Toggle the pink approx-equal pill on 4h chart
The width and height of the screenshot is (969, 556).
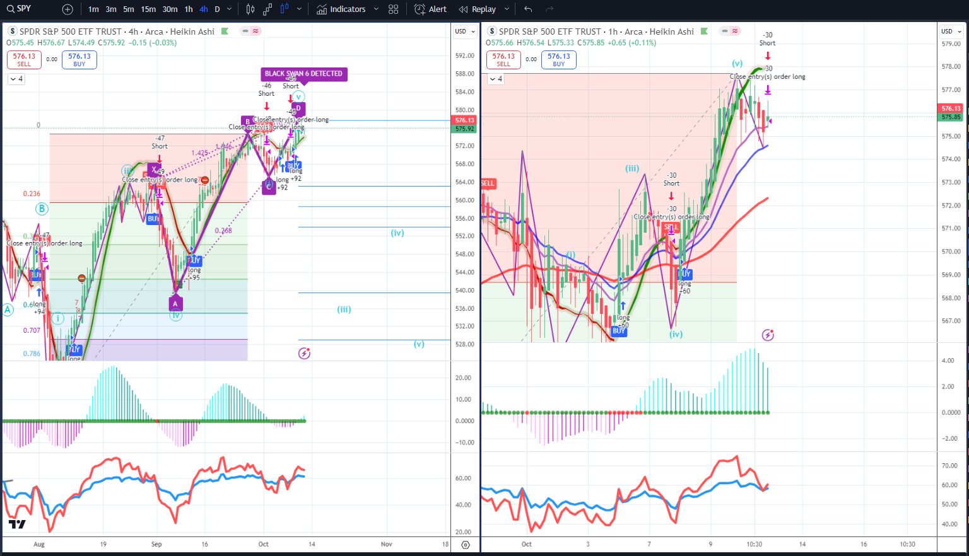pos(255,31)
